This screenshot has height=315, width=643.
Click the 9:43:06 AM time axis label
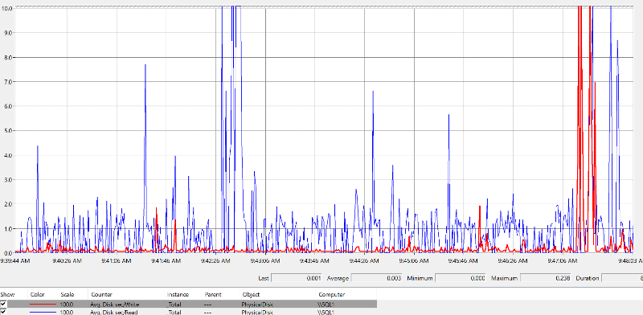pos(265,260)
